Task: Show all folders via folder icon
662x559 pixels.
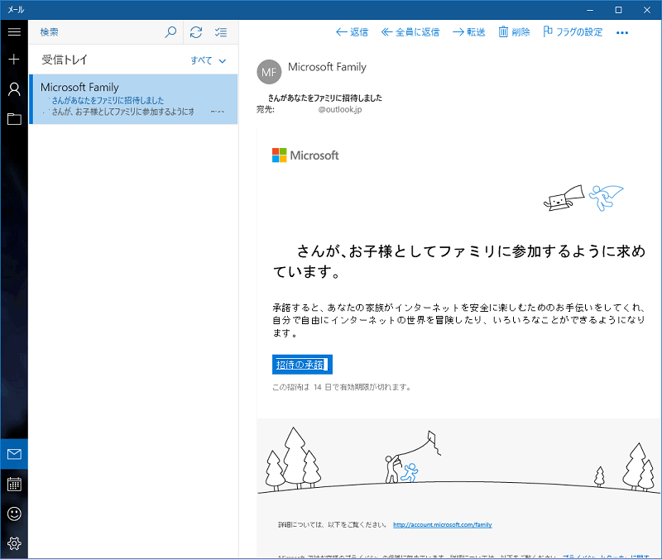Action: 14,119
